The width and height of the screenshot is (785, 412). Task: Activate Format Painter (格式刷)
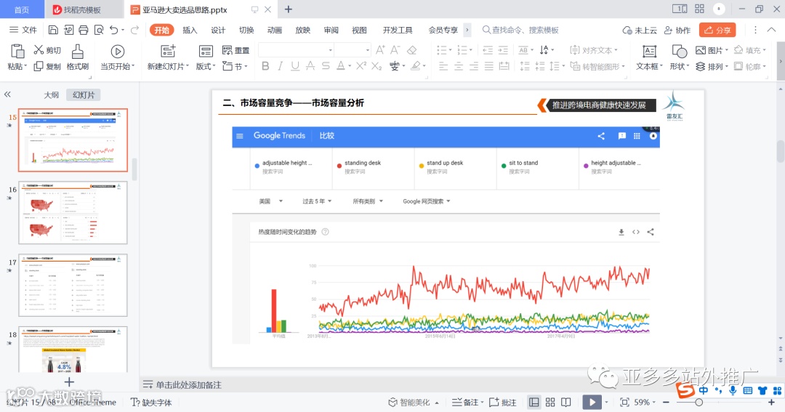pos(78,57)
